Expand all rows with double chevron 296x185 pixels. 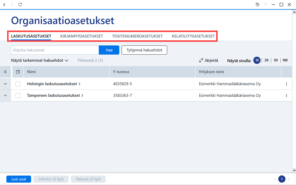tap(5, 72)
